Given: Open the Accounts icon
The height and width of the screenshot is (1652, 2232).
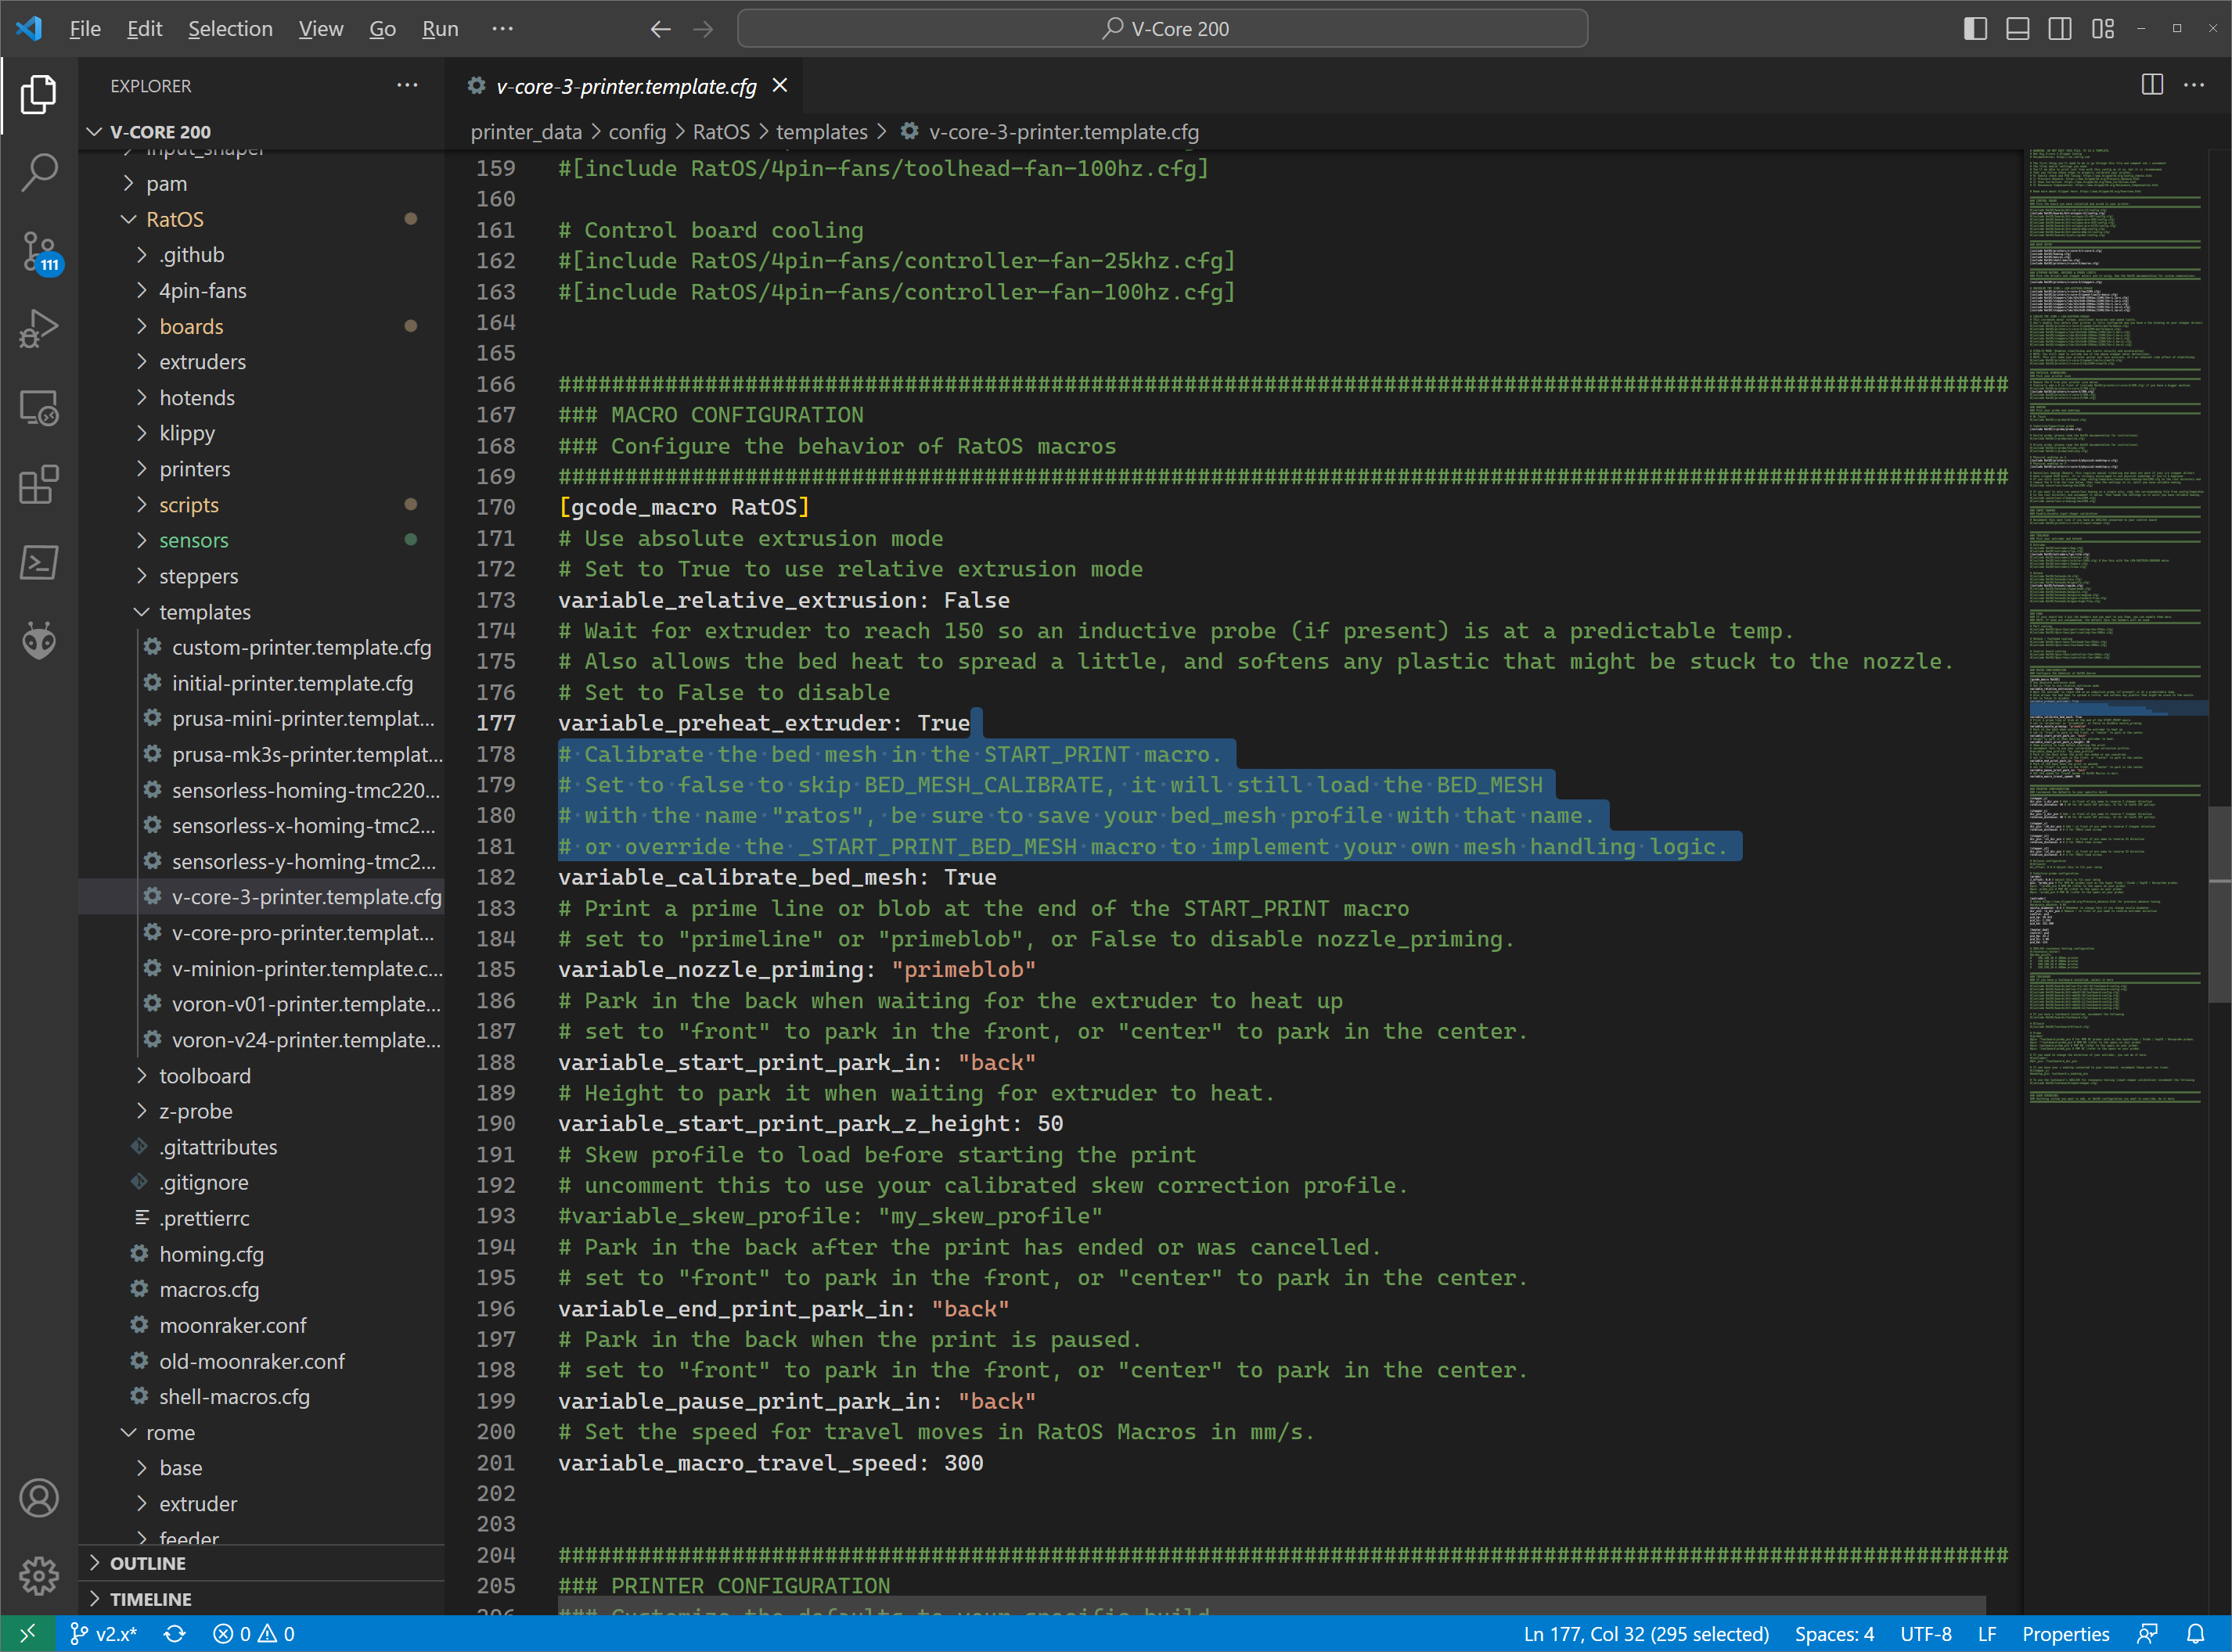Looking at the screenshot, I should pyautogui.click(x=38, y=1498).
